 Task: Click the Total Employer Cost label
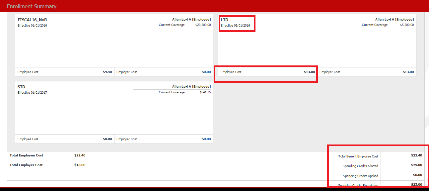point(26,165)
